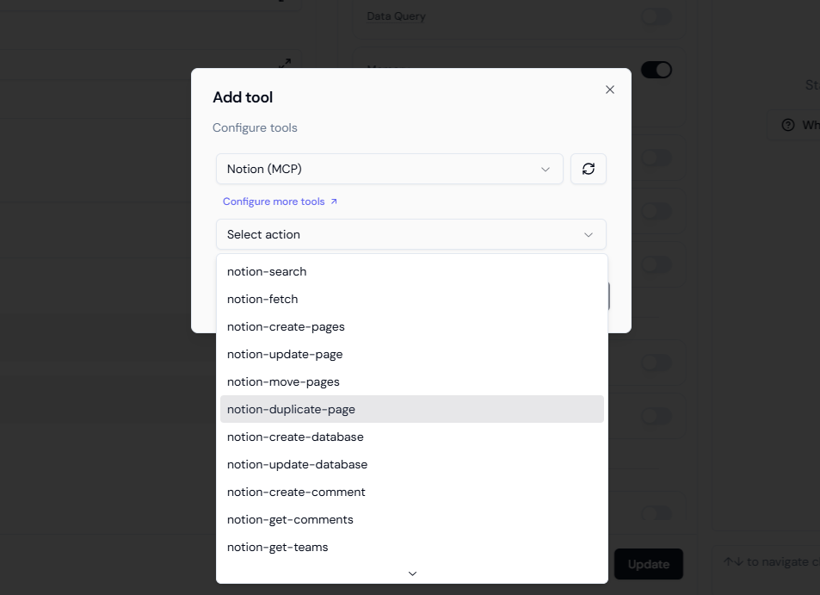Image resolution: width=820 pixels, height=595 pixels.
Task: Turn on the first disabled toggle below Memory
Action: [656, 158]
